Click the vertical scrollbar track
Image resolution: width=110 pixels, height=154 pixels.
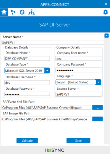(107, 91)
